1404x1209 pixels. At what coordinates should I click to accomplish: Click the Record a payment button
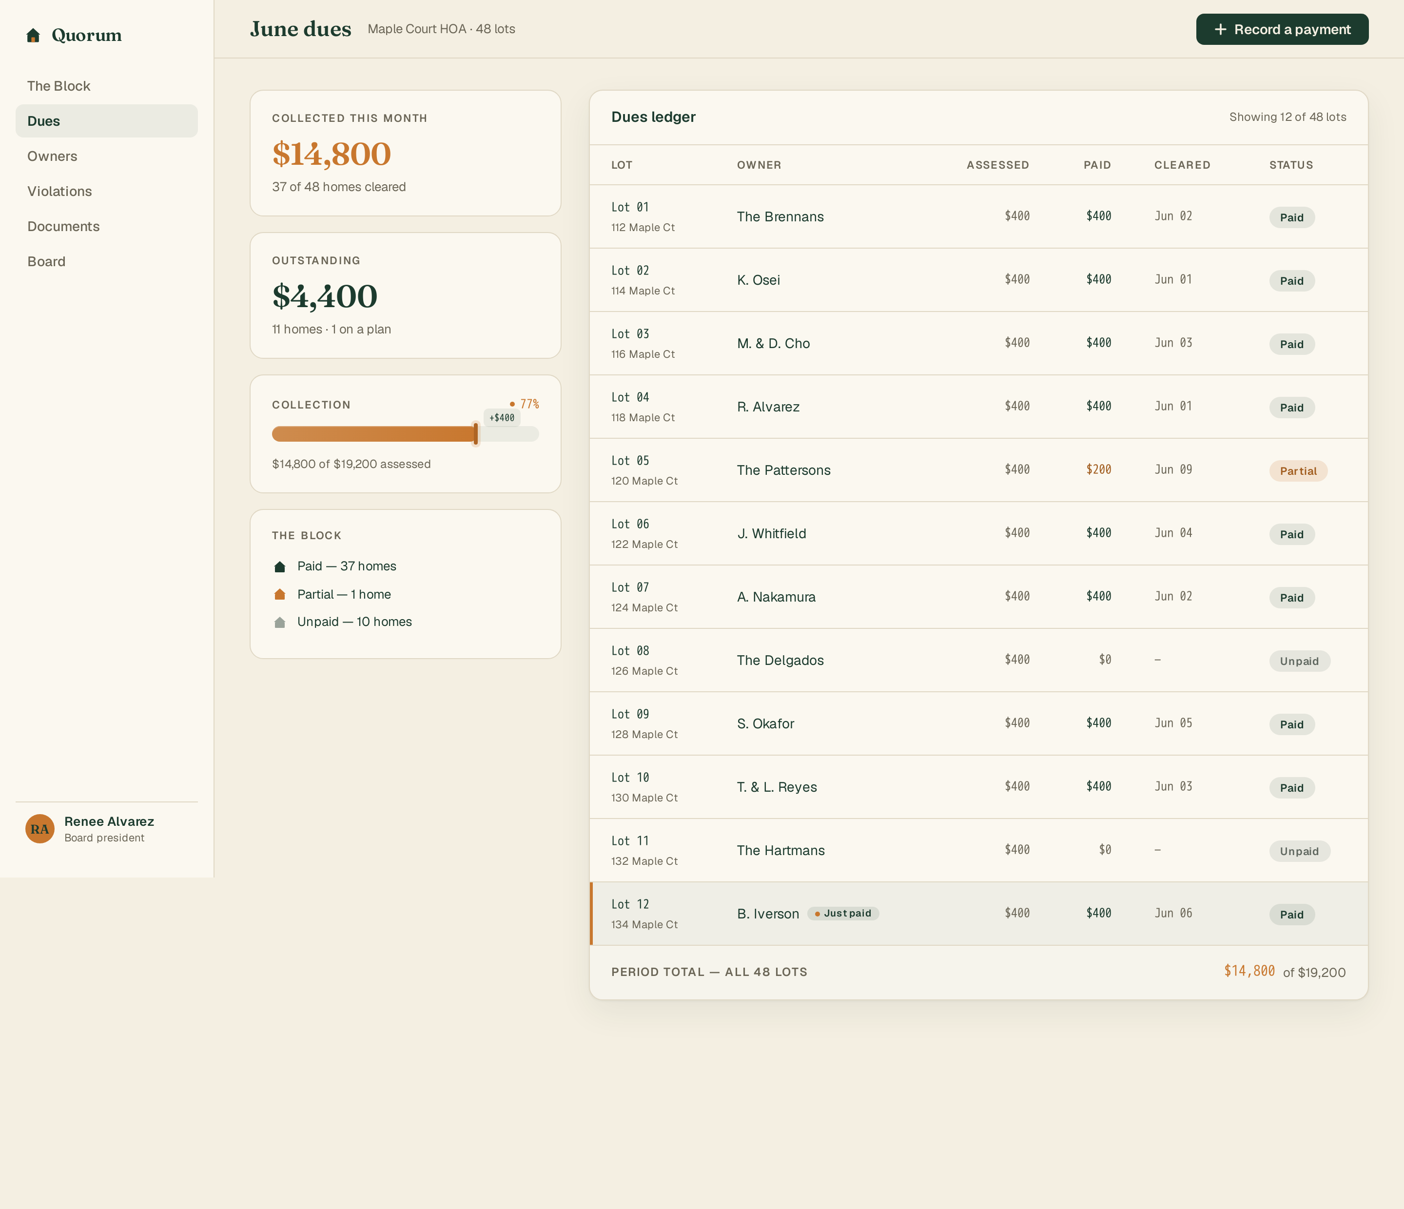tap(1282, 30)
